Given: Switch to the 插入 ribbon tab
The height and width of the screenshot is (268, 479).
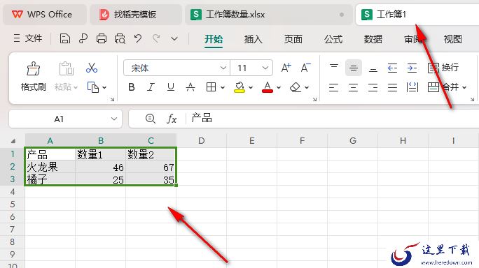Looking at the screenshot, I should pos(254,39).
